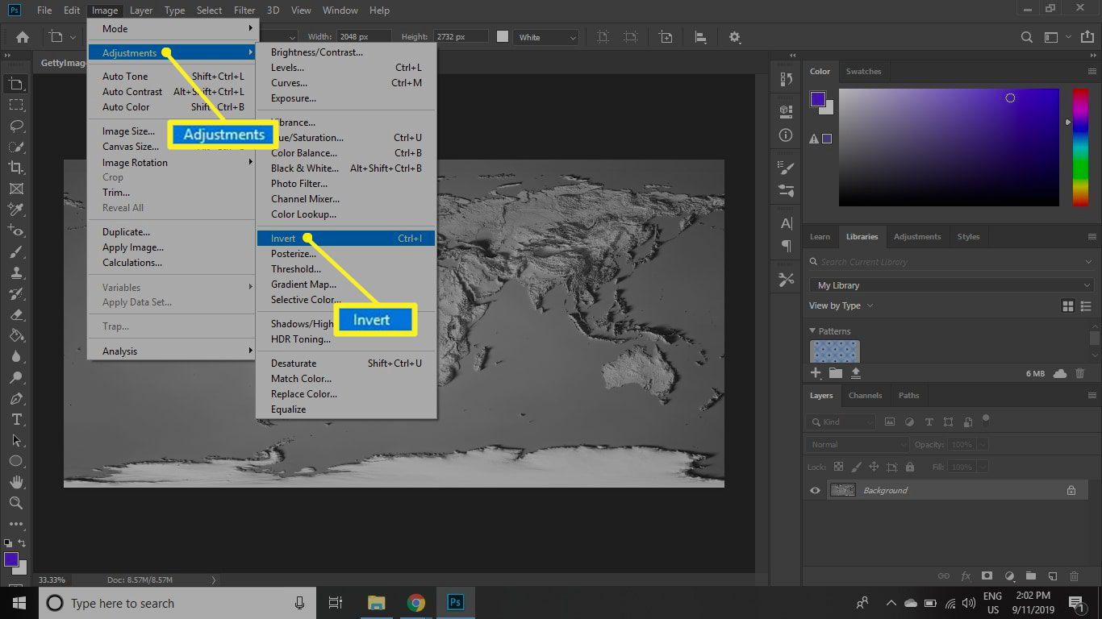
Task: Open Image Size in the Image menu
Action: (172, 131)
